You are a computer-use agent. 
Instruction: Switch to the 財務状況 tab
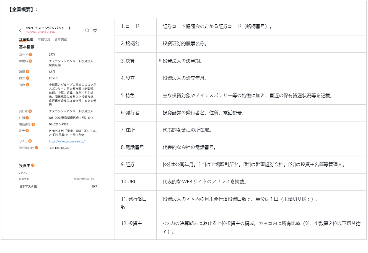44,39
